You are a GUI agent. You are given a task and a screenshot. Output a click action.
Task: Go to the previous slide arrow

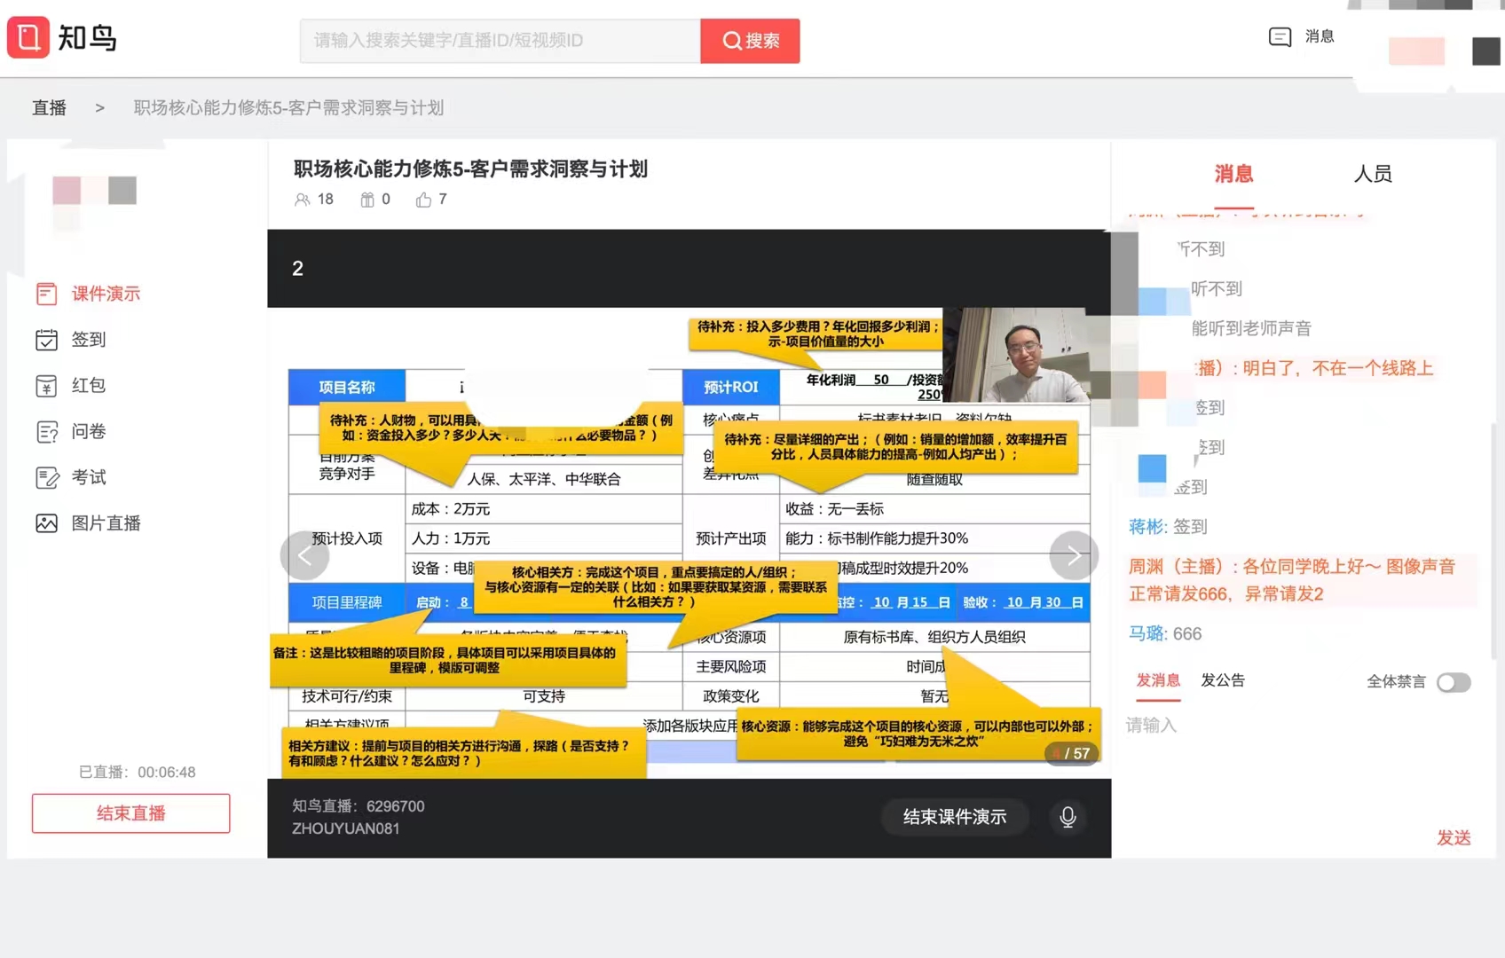pos(304,556)
